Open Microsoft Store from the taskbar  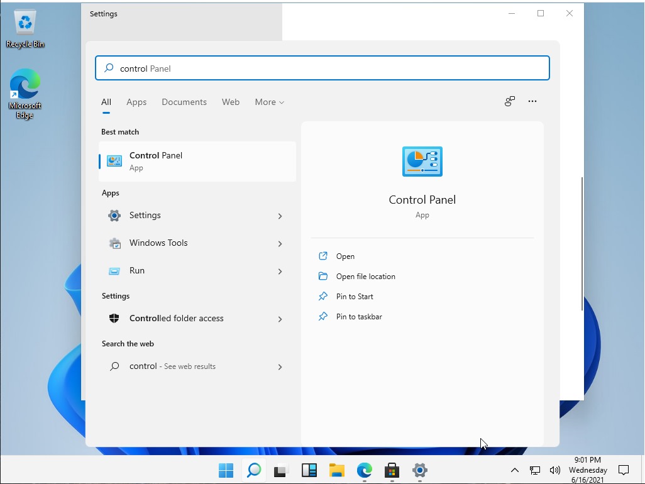tap(392, 470)
